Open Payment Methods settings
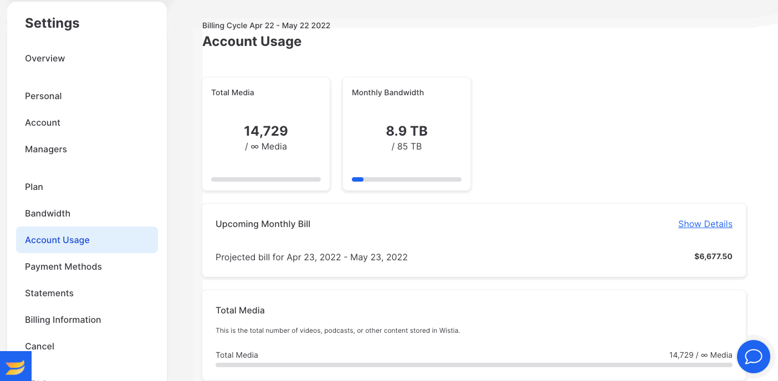Viewport: 778px width, 381px height. (63, 266)
